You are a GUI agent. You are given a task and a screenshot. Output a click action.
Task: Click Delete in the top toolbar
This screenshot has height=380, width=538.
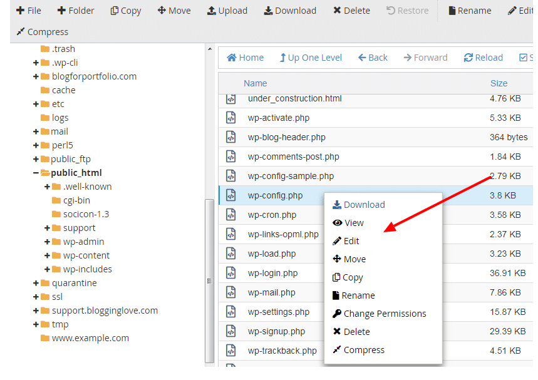click(352, 11)
